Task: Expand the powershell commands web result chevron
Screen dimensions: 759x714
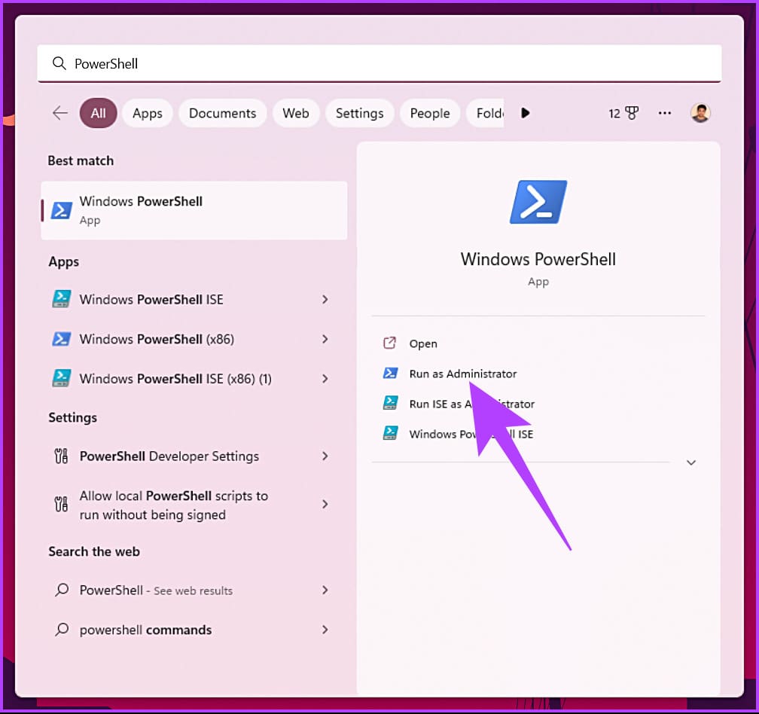Action: click(325, 630)
